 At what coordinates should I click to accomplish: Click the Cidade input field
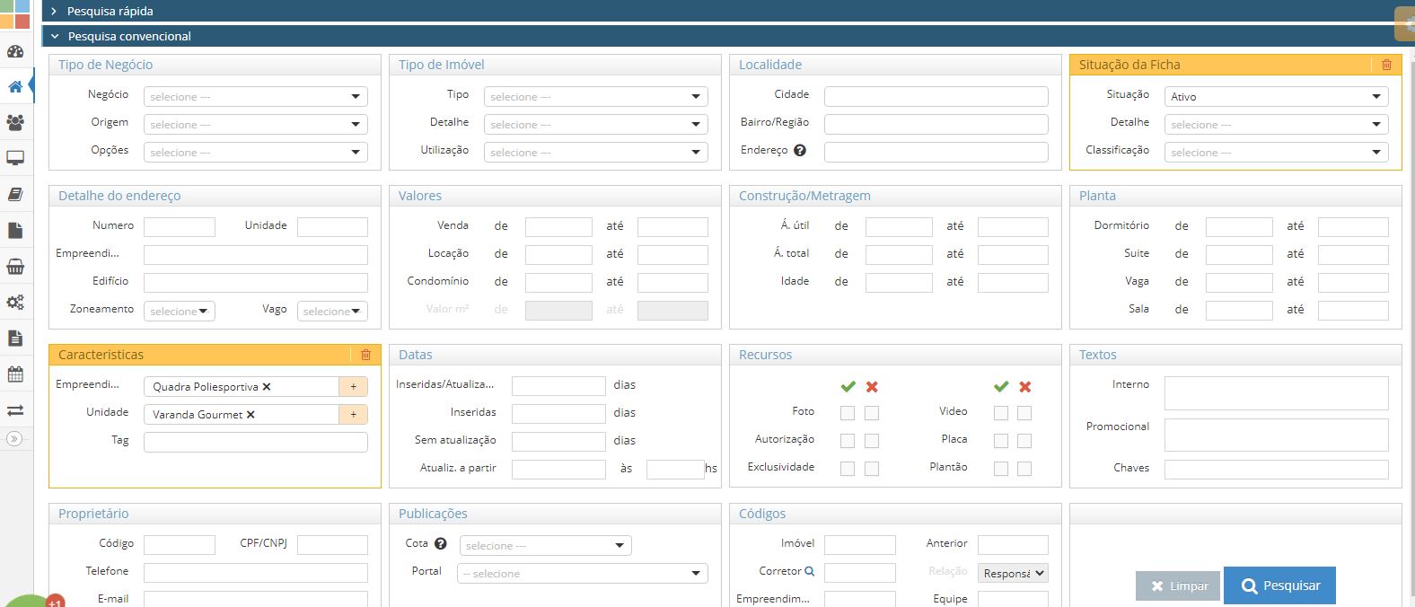936,96
